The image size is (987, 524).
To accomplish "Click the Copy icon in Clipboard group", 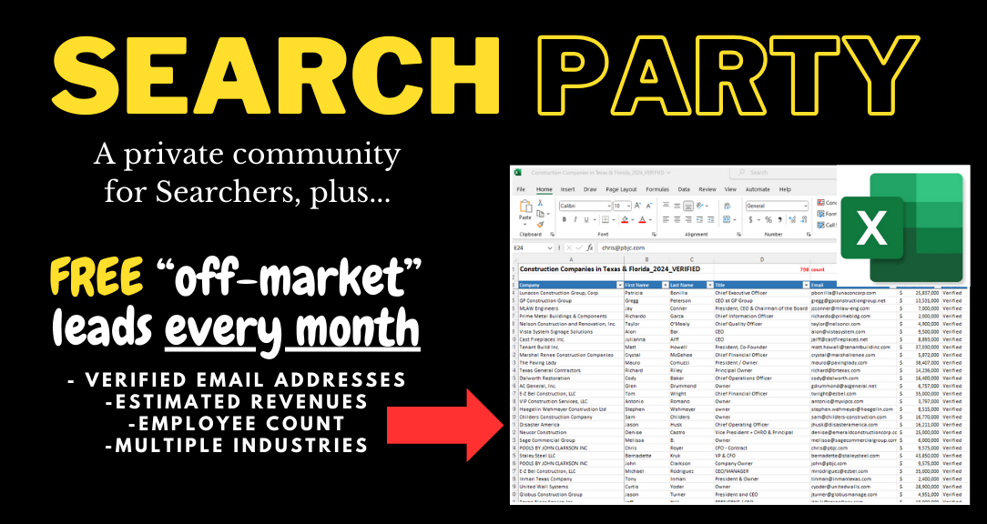I will point(540,214).
